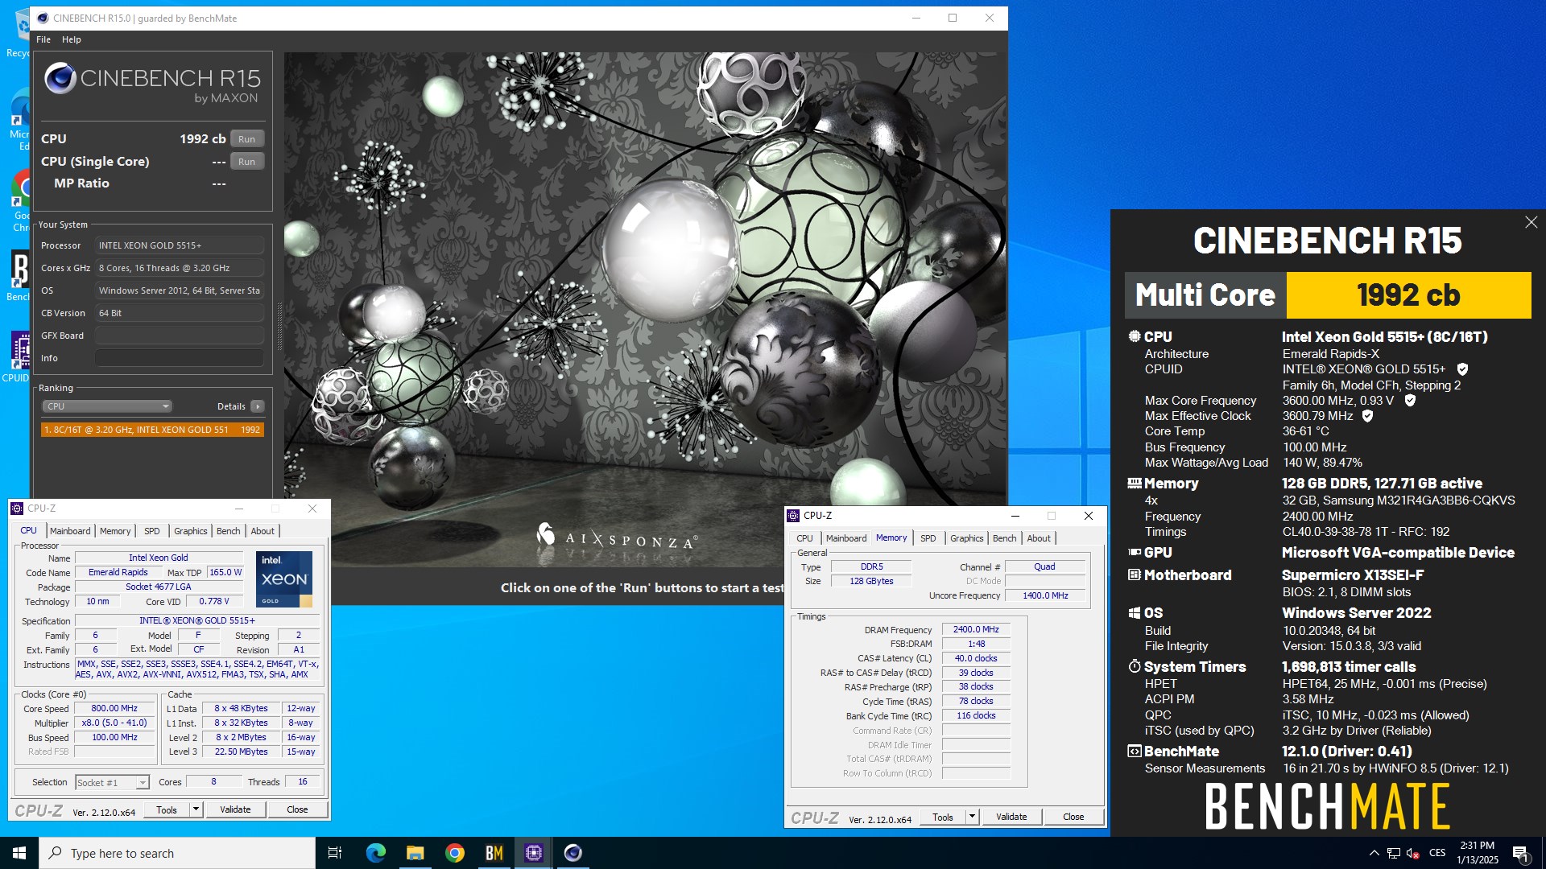Image resolution: width=1546 pixels, height=869 pixels.
Task: Select the ranking entry 8C/16T Intel Xeon Gold
Action: click(152, 430)
